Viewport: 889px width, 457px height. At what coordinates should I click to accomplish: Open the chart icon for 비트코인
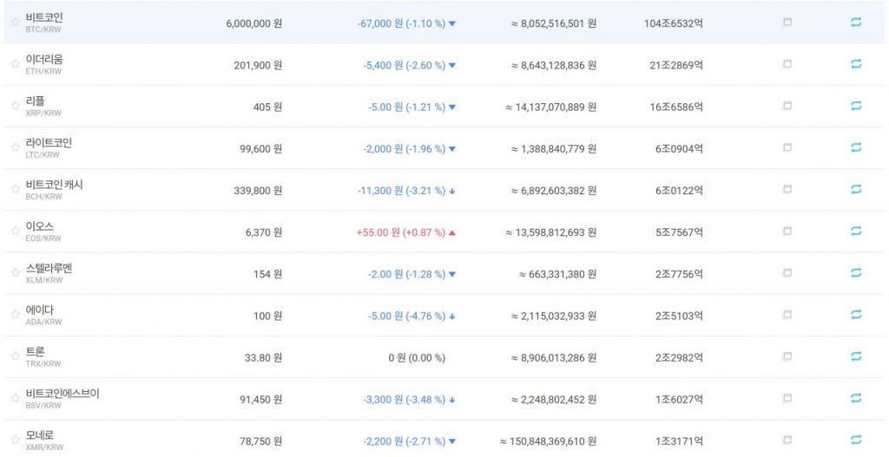787,22
